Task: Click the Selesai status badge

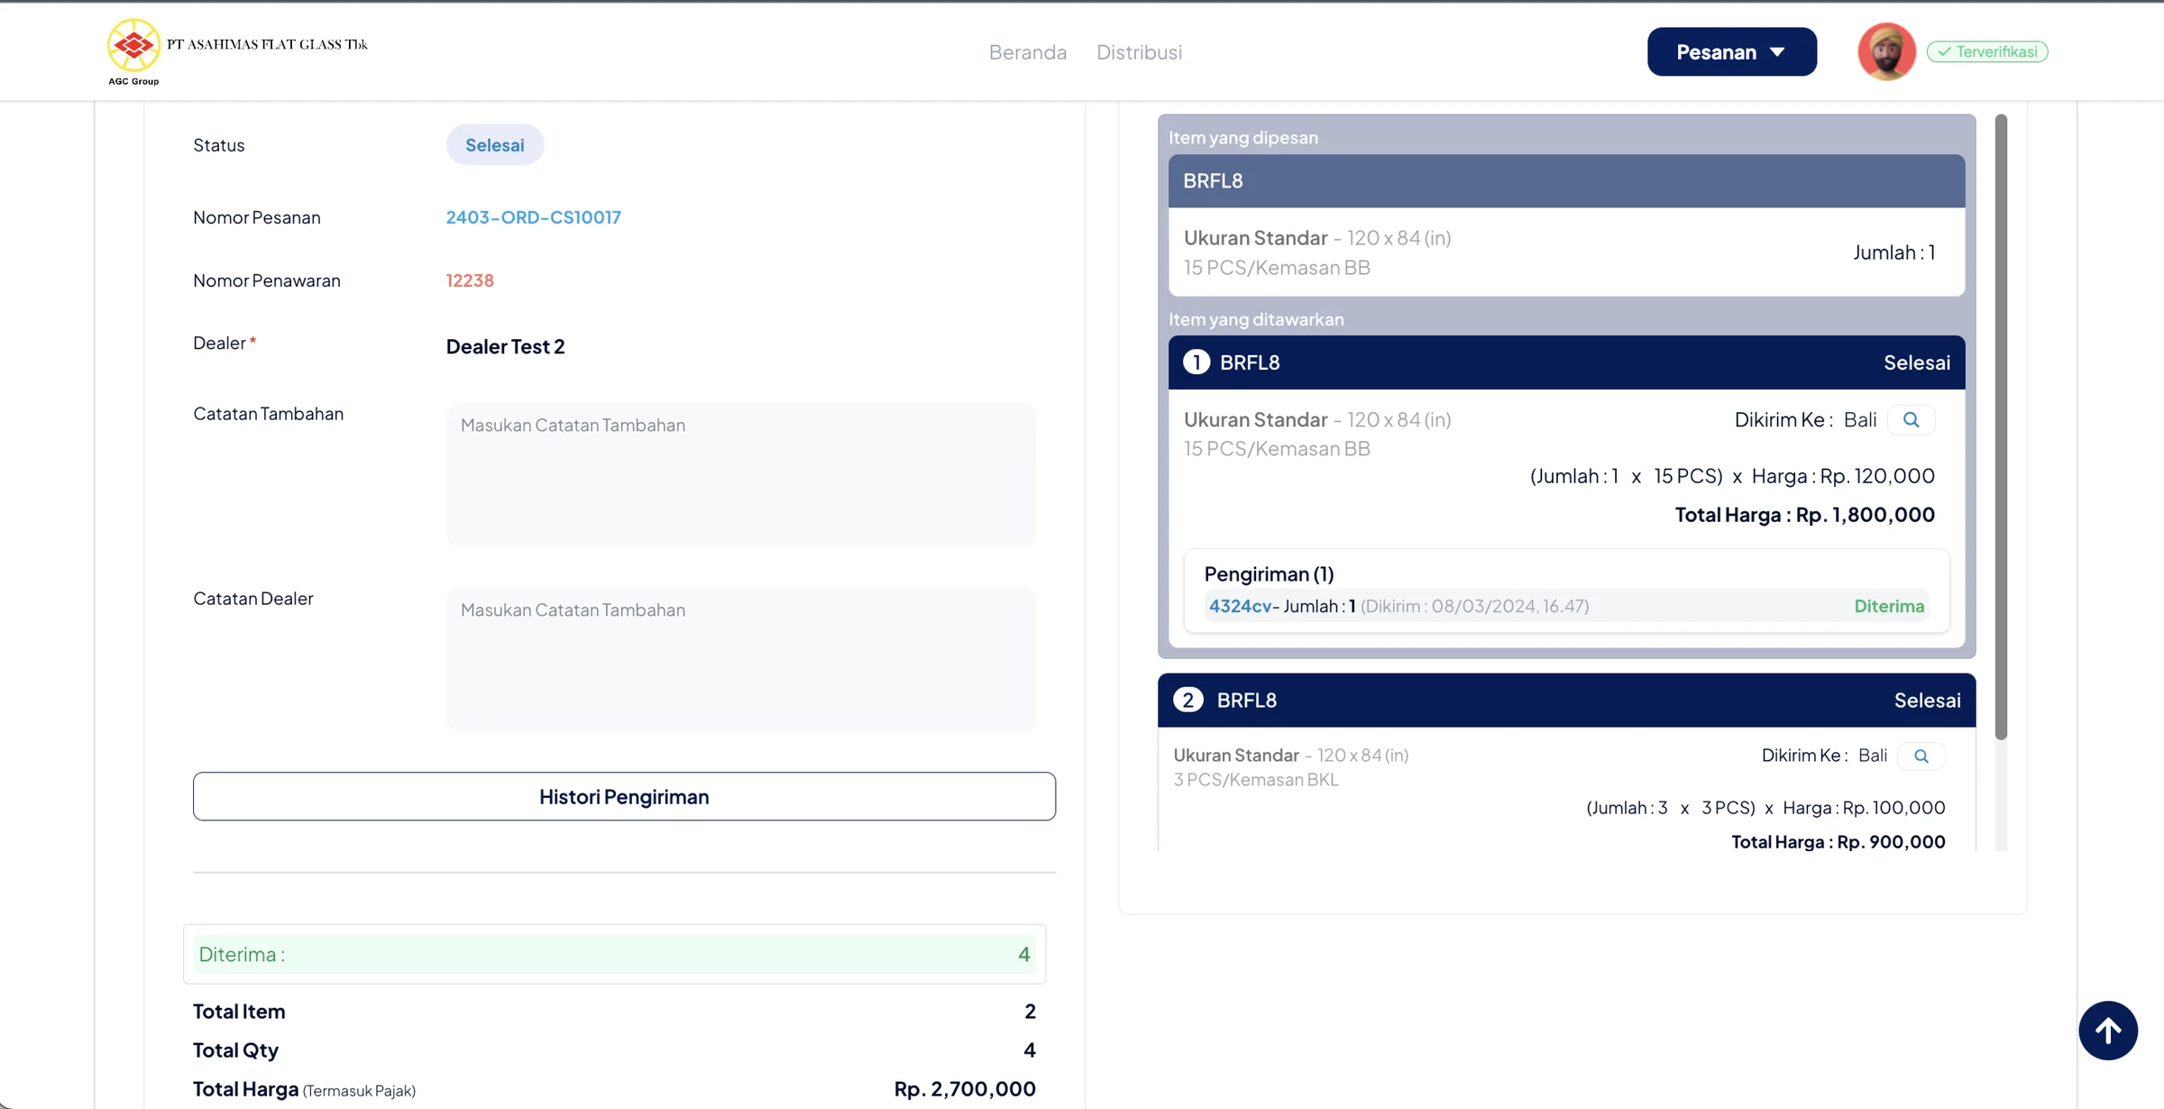Action: pyautogui.click(x=495, y=145)
